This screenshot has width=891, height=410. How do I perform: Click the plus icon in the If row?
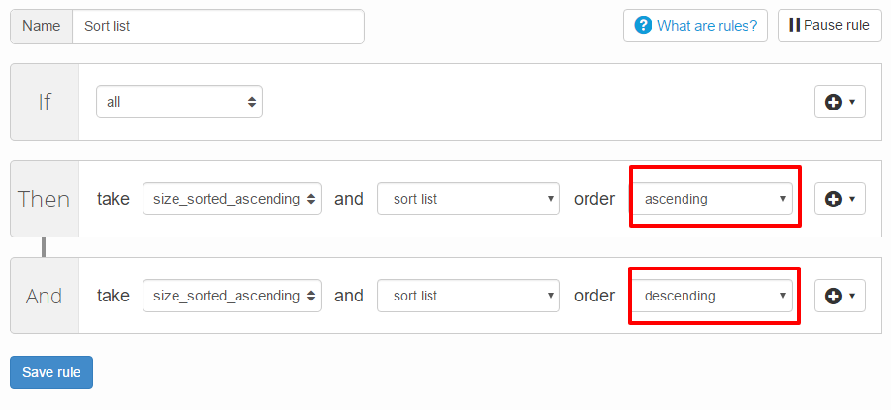pyautogui.click(x=833, y=102)
